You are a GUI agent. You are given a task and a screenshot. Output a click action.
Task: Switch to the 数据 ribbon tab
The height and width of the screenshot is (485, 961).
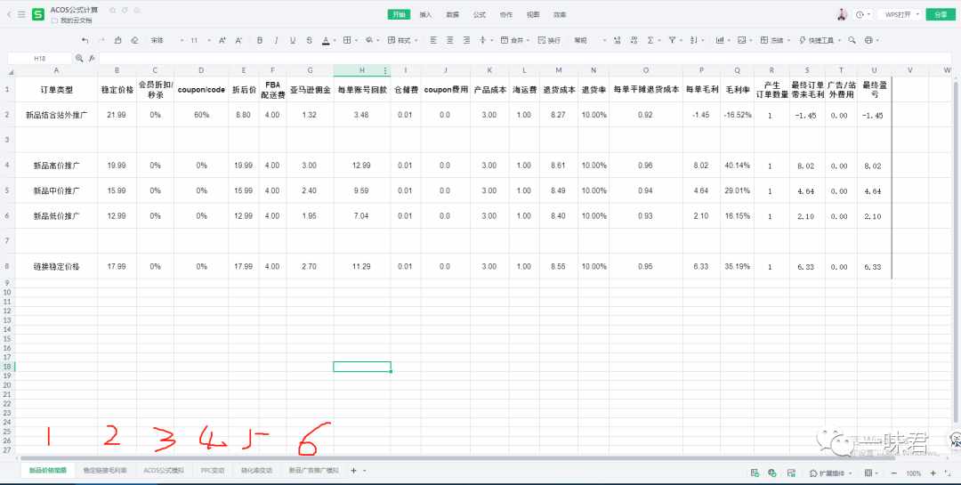pyautogui.click(x=452, y=15)
